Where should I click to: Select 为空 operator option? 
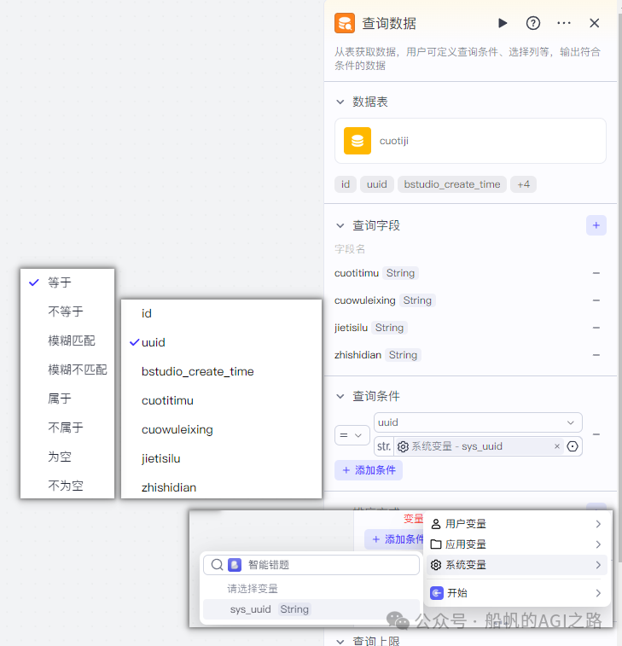pyautogui.click(x=67, y=457)
